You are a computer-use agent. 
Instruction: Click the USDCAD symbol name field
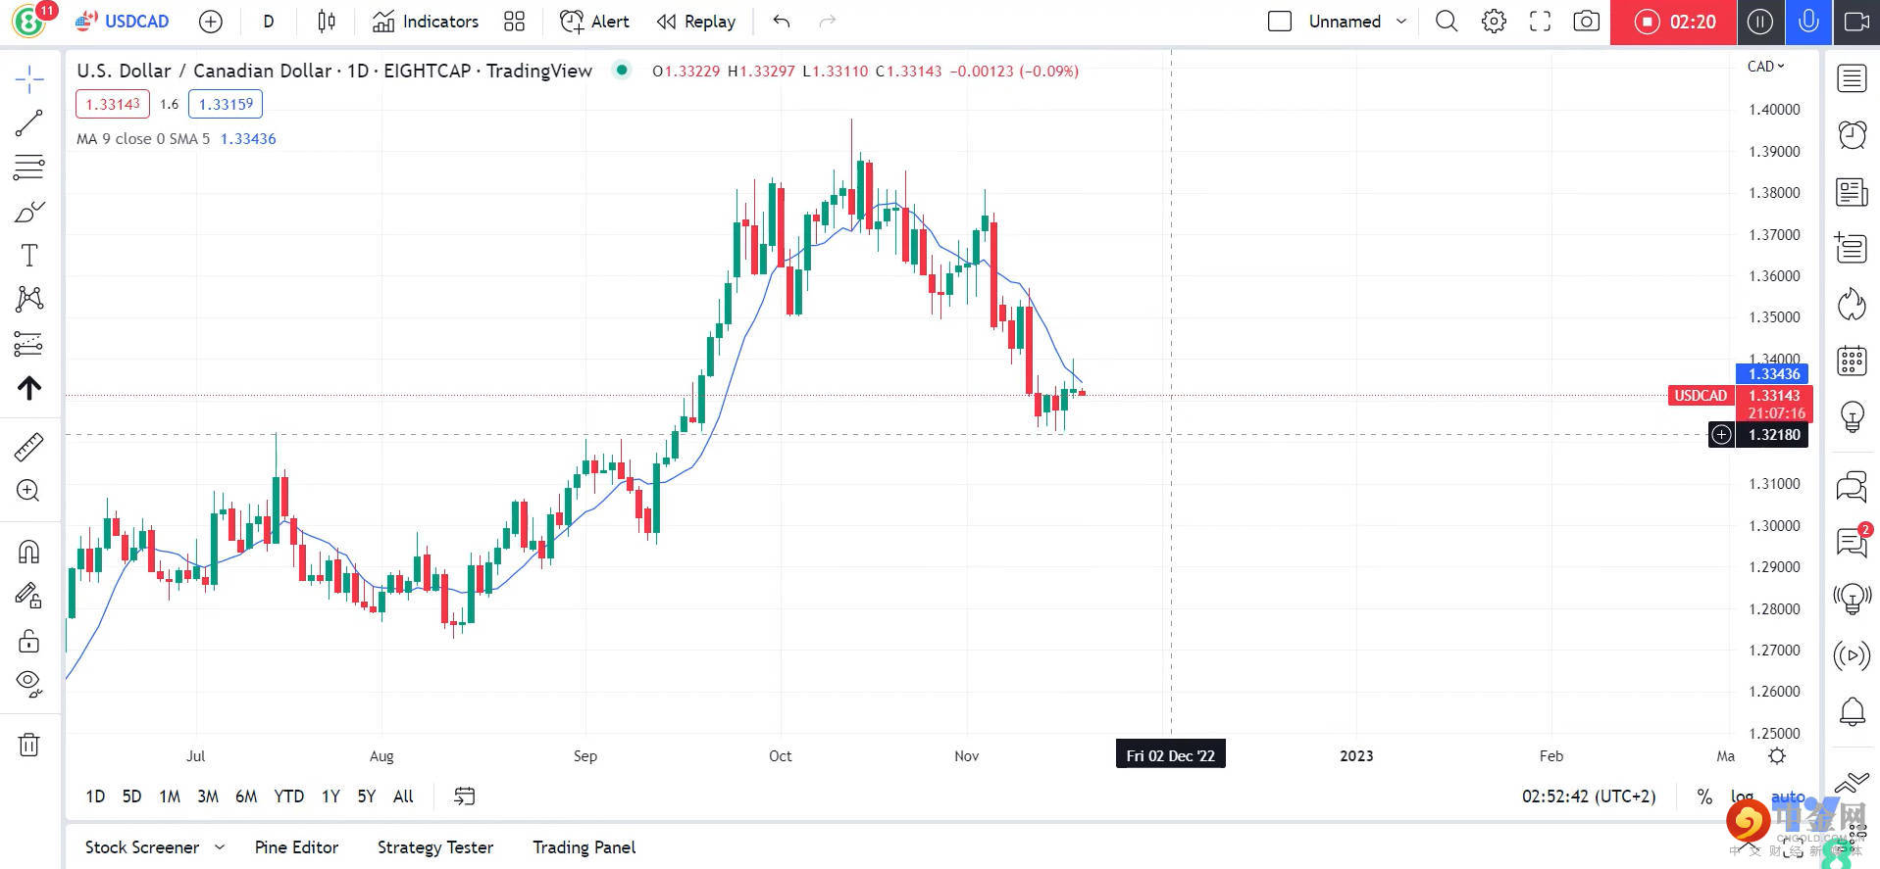coord(136,22)
